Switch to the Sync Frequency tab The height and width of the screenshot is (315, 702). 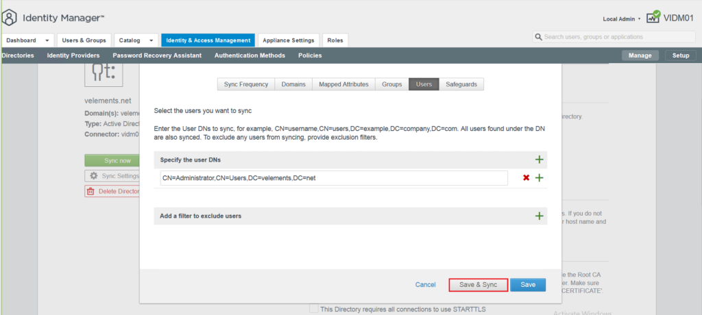coord(246,84)
